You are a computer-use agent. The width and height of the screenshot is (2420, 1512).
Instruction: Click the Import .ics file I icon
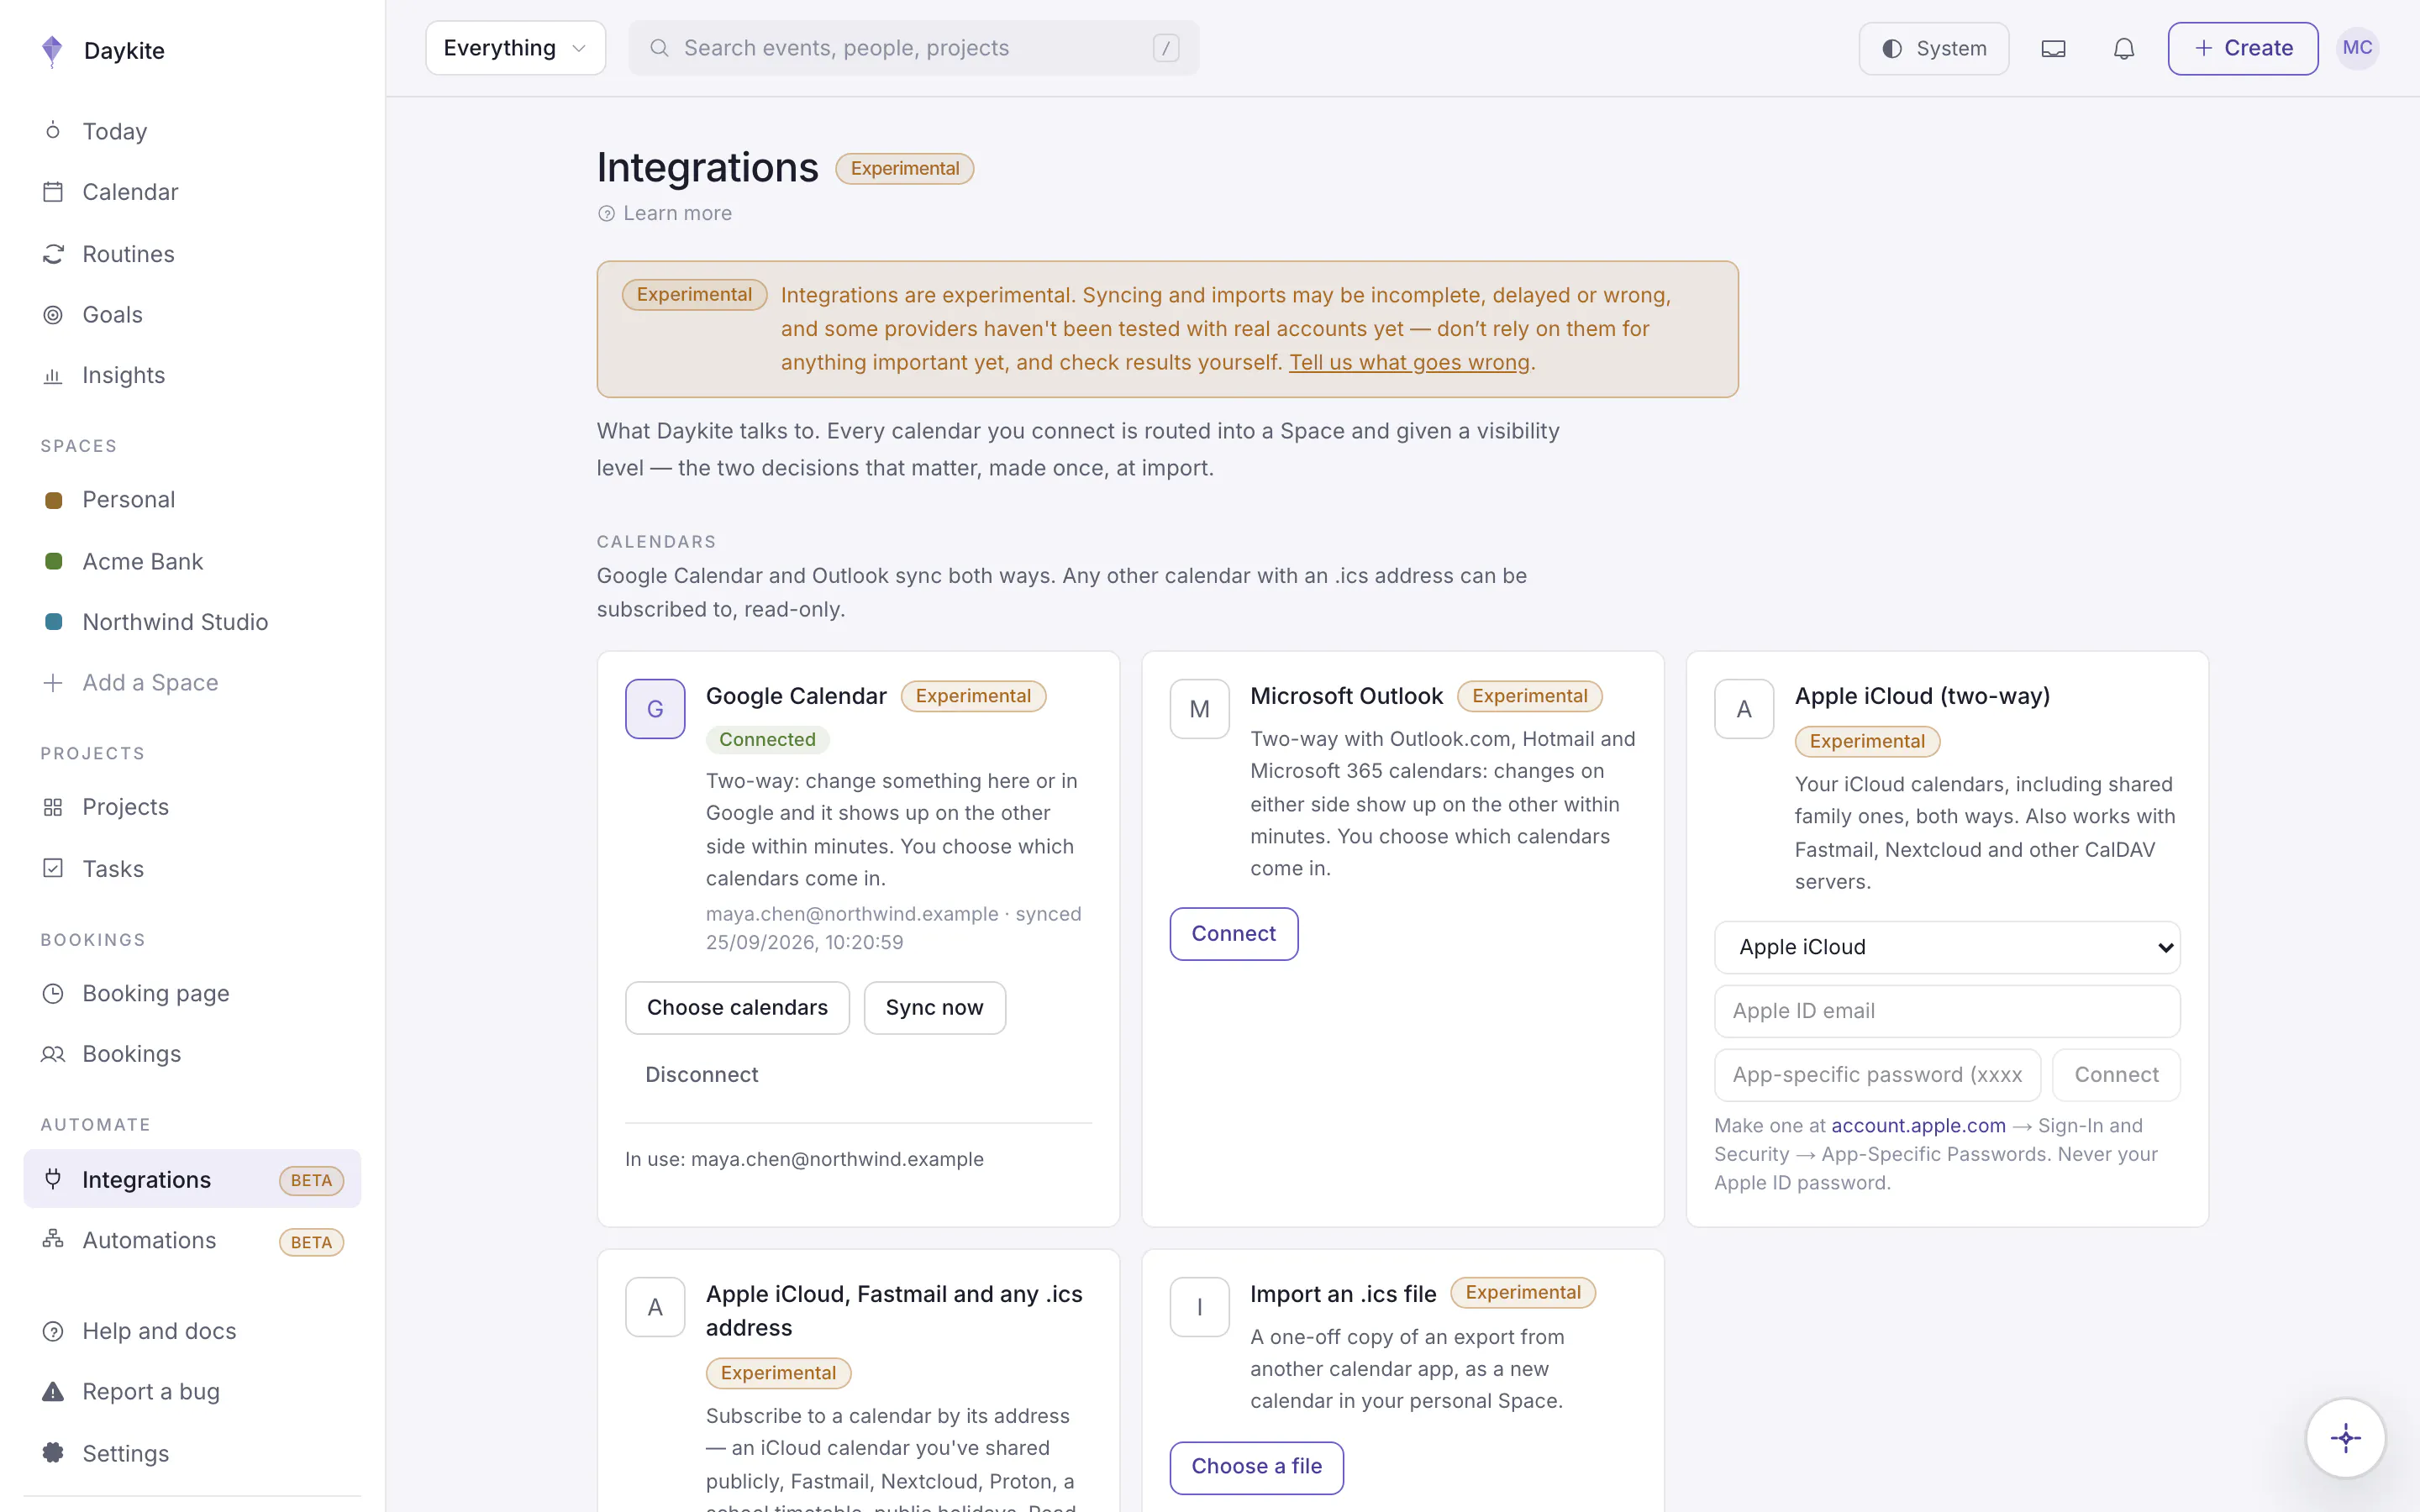tap(1199, 1307)
